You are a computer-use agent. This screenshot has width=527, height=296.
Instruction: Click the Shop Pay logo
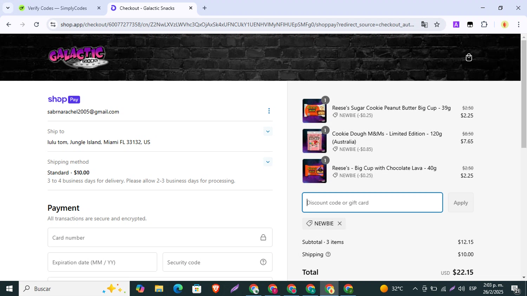(x=64, y=99)
